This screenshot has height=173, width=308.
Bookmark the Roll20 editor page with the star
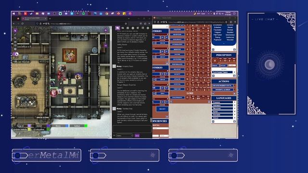pos(126,24)
